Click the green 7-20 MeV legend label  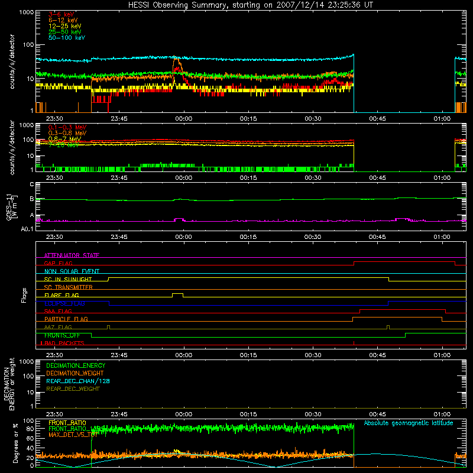pos(63,145)
